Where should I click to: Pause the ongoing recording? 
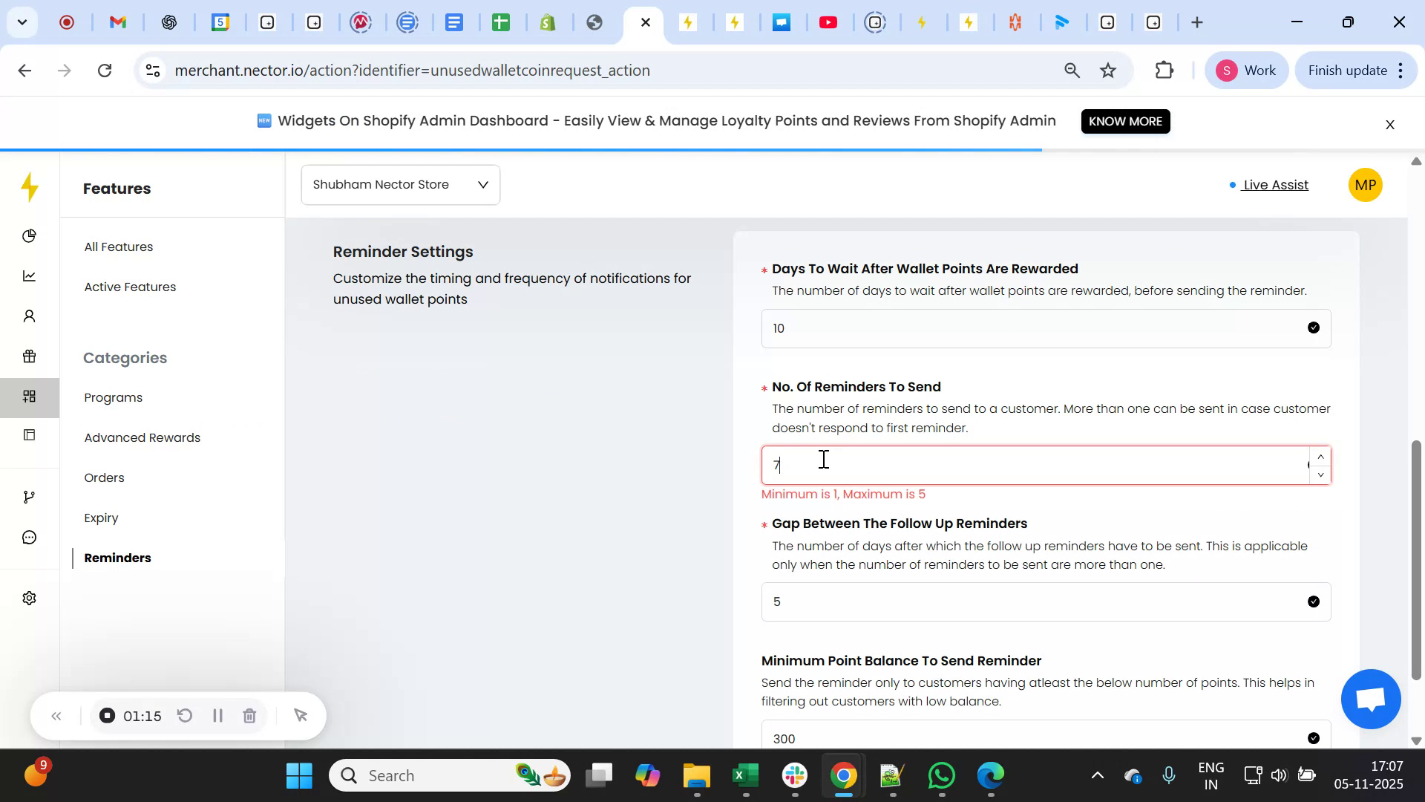pyautogui.click(x=217, y=716)
